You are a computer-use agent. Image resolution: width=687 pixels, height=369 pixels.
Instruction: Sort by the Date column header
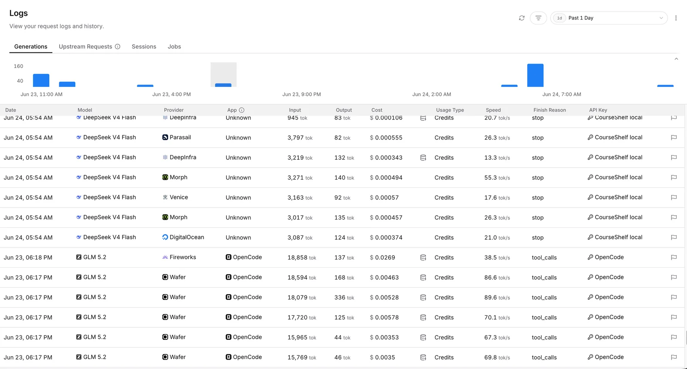click(11, 110)
